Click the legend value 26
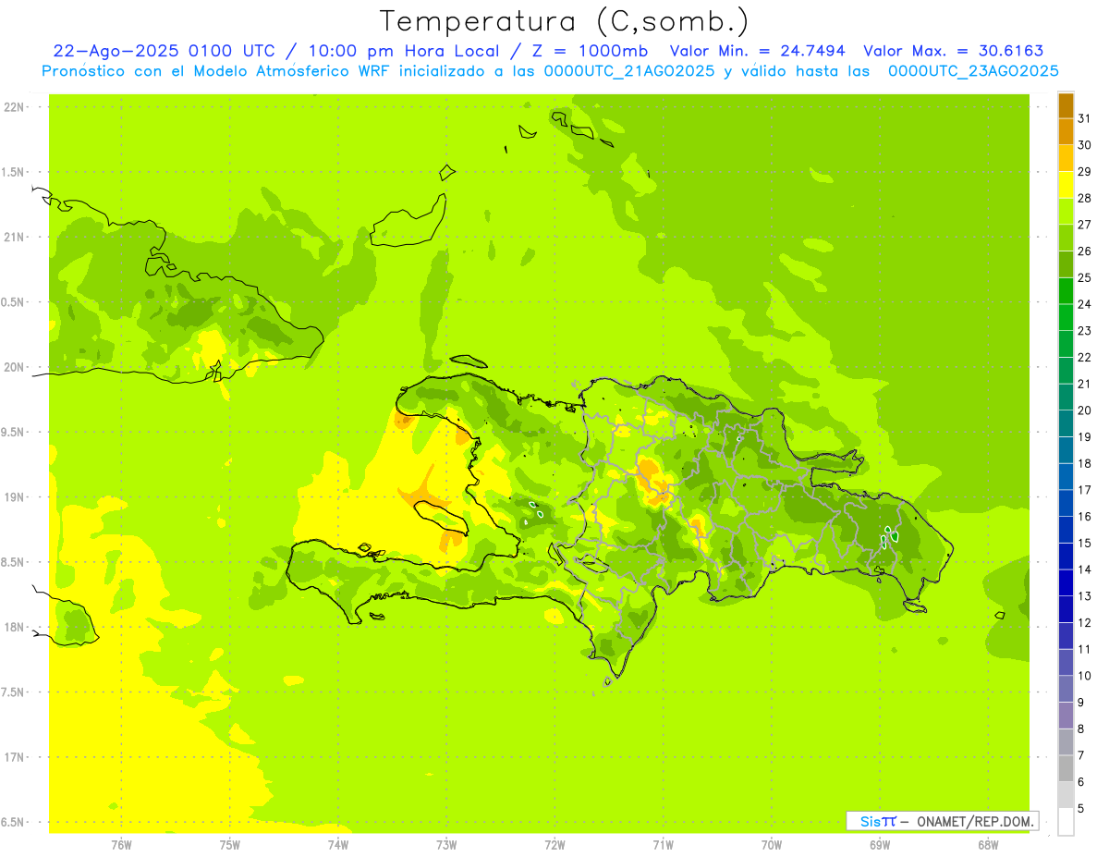The image size is (1109, 857). [x=1084, y=251]
